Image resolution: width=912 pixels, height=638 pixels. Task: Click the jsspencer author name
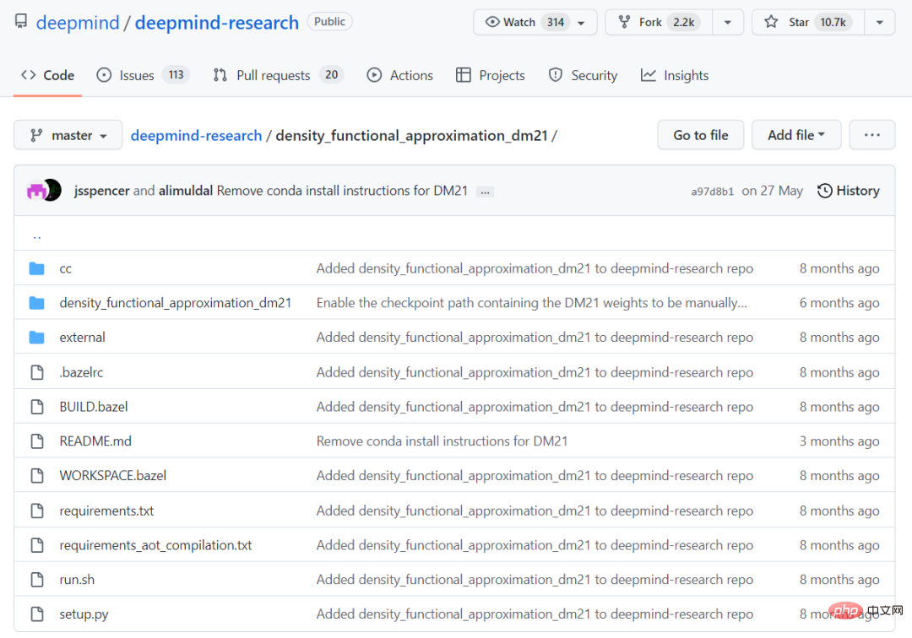point(102,191)
